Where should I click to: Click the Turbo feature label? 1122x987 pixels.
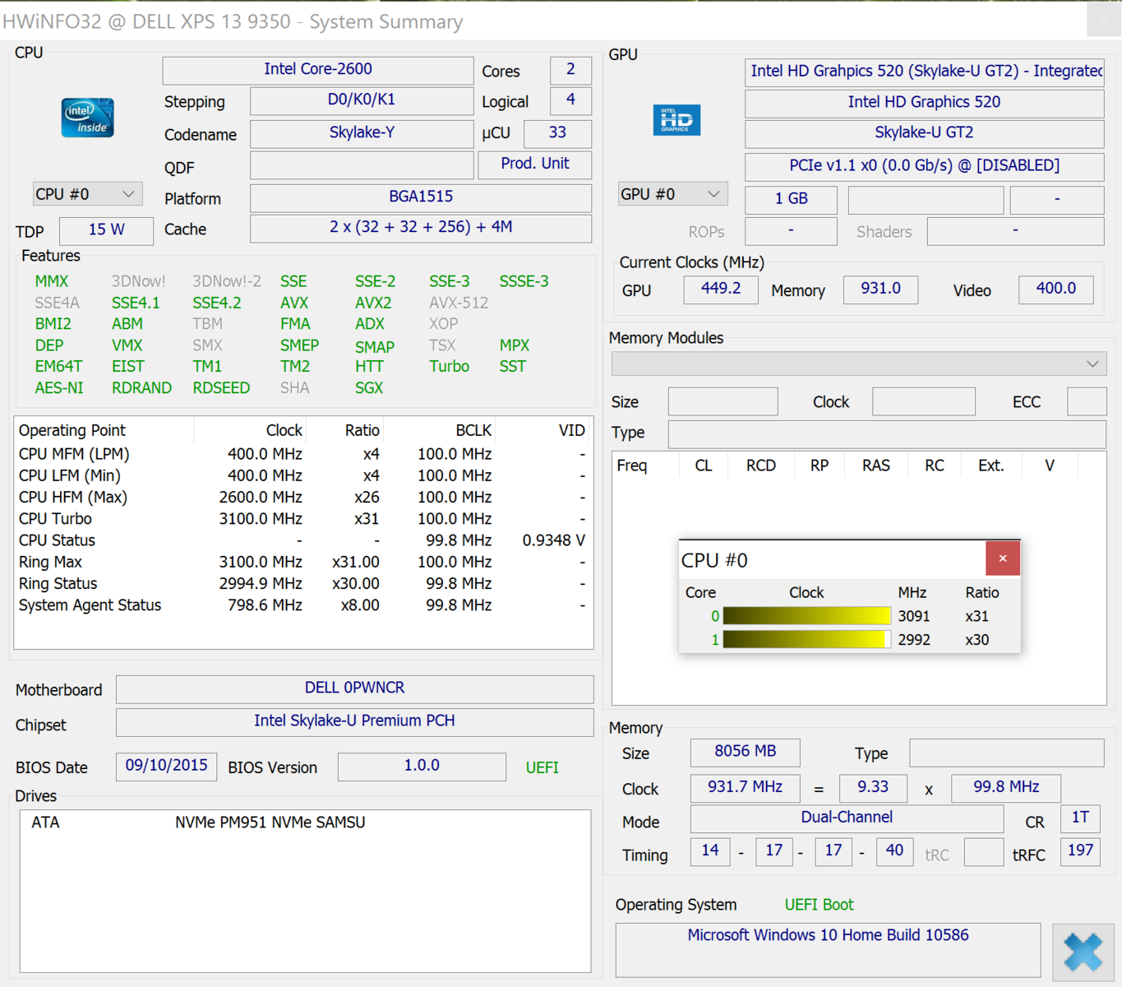pos(450,366)
